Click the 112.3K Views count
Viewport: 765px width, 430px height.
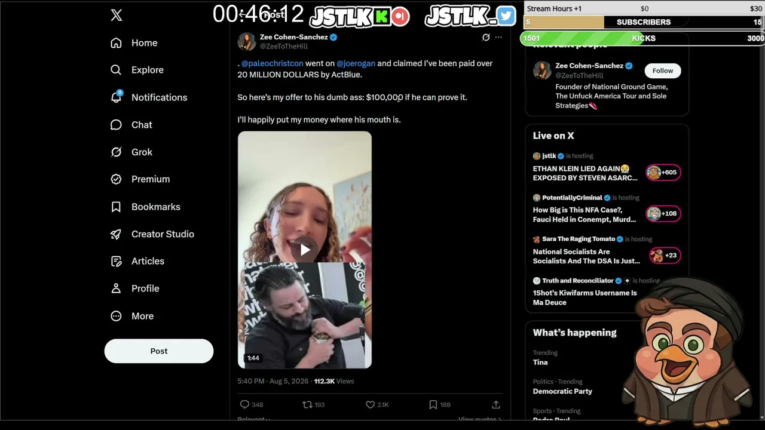pos(334,381)
